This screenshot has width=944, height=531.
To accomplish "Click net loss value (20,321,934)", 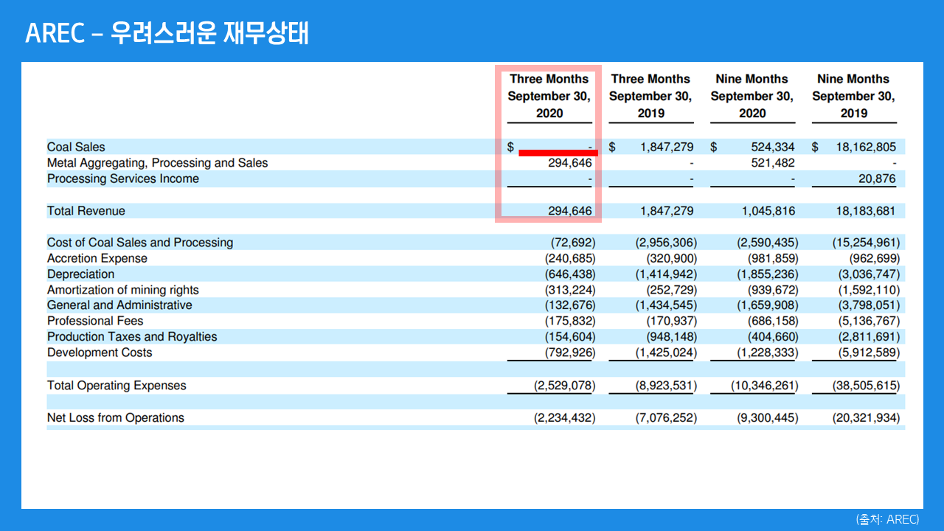I will point(866,418).
